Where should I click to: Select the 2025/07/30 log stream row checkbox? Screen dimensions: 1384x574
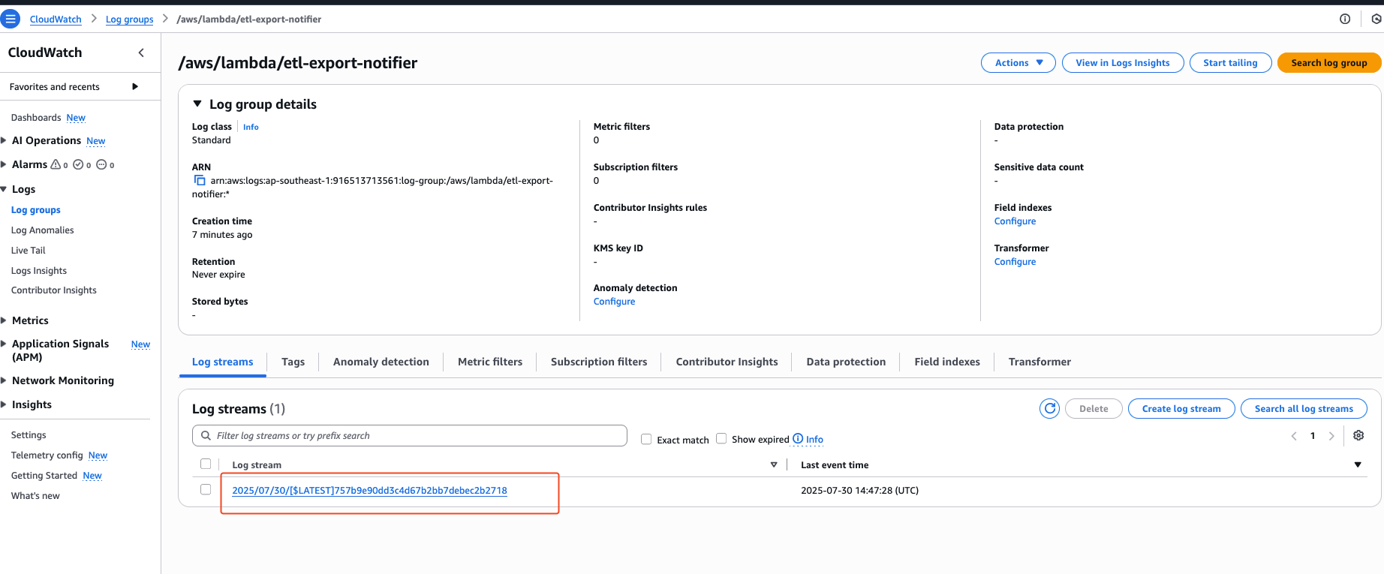coord(206,489)
